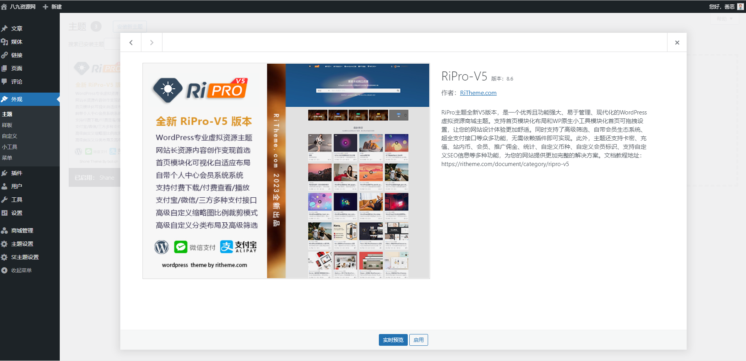The height and width of the screenshot is (361, 746).
Task: Open the 插件 menu
Action: 17,173
